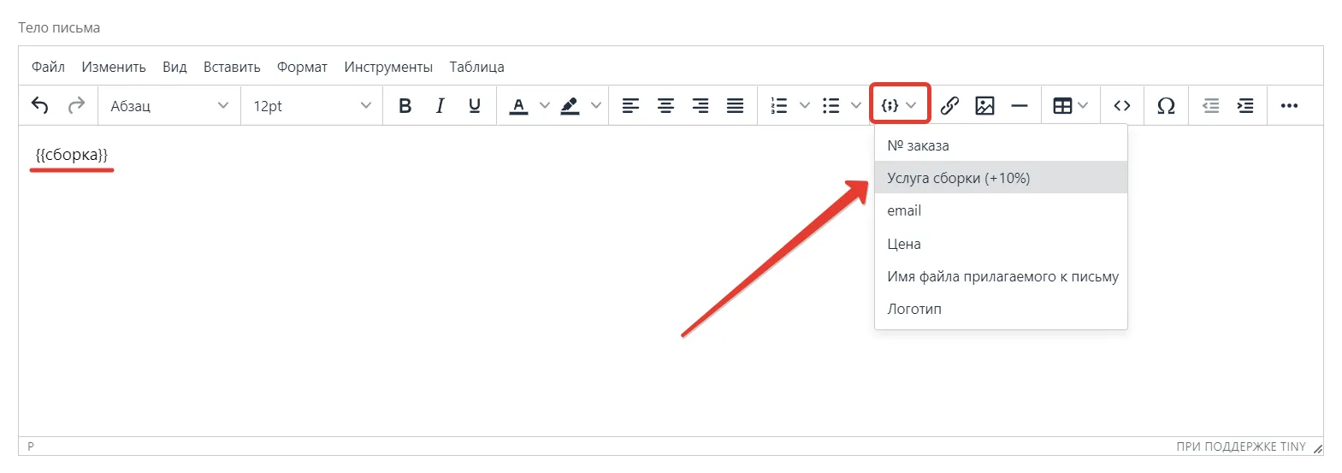Insert a special character with Omega icon
Image resolution: width=1342 pixels, height=473 pixels.
pos(1166,105)
